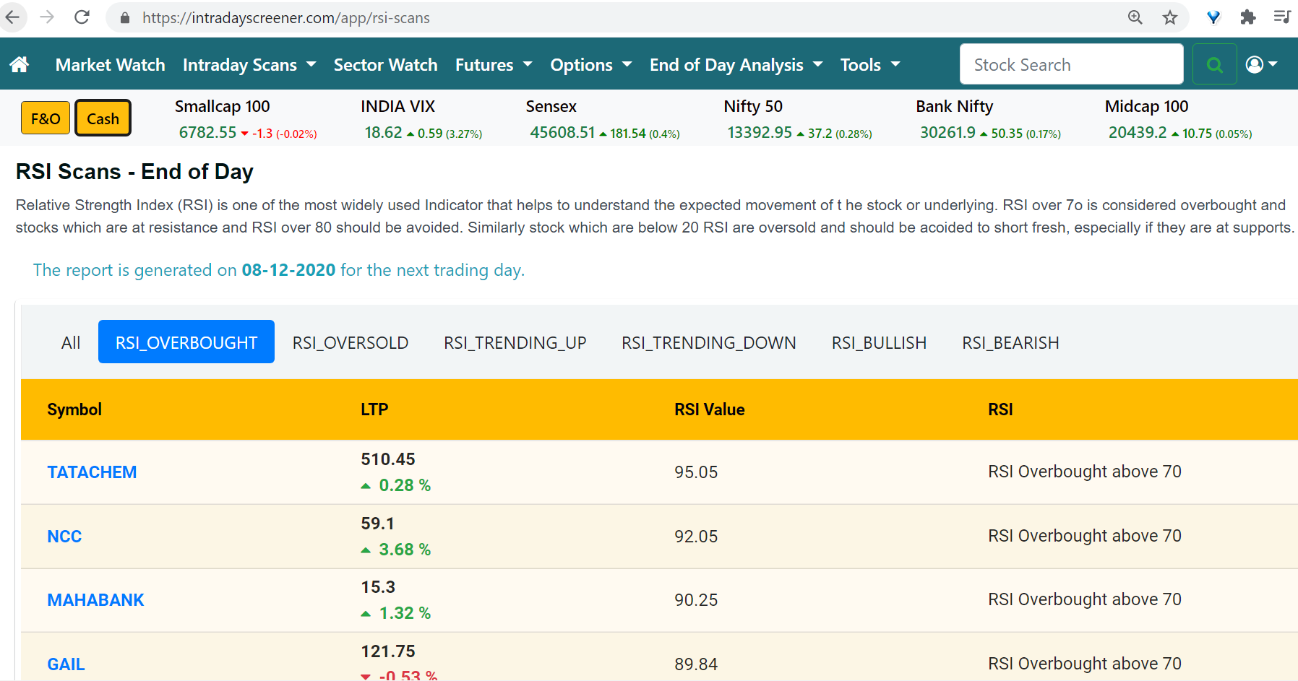Click the INDIA VIX index label
The width and height of the screenshot is (1298, 681).
pos(397,106)
